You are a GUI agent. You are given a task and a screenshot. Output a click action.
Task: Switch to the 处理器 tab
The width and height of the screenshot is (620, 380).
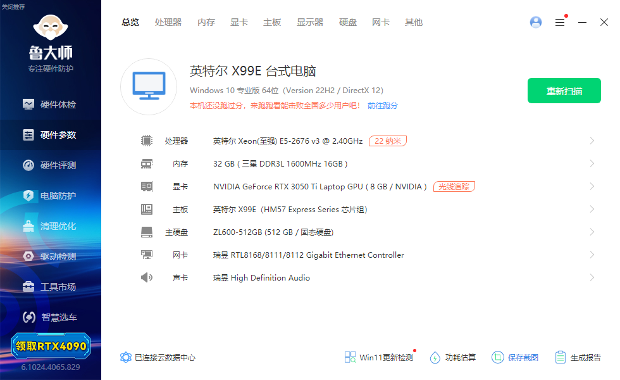[x=168, y=22]
